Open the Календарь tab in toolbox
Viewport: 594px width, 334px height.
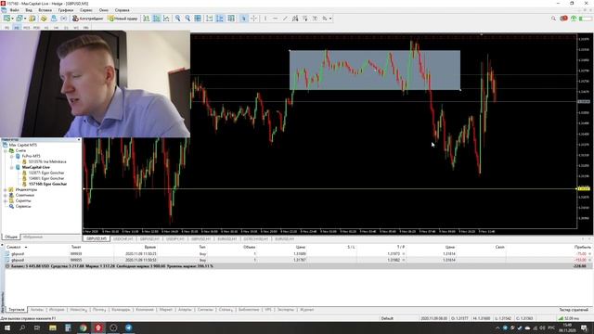(x=121, y=310)
